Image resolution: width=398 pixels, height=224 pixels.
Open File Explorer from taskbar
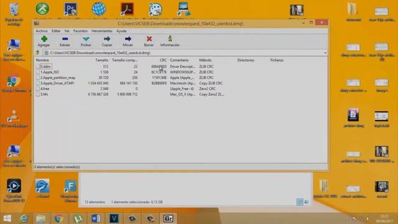(40, 218)
